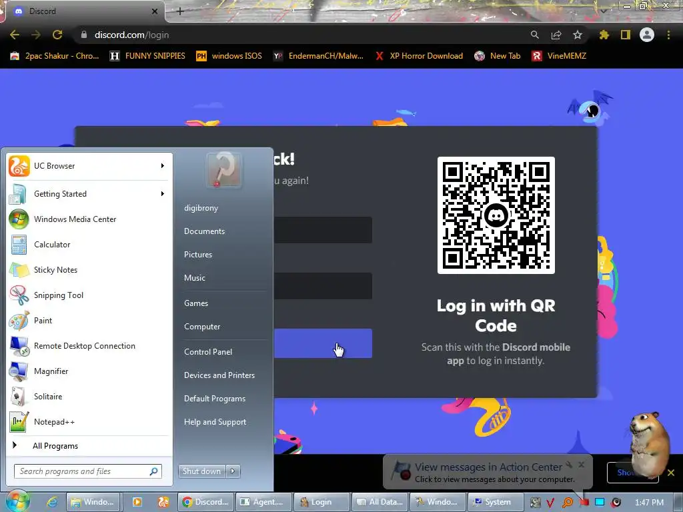This screenshot has width=683, height=512.
Task: Open Sticky Notes
Action: point(89,269)
